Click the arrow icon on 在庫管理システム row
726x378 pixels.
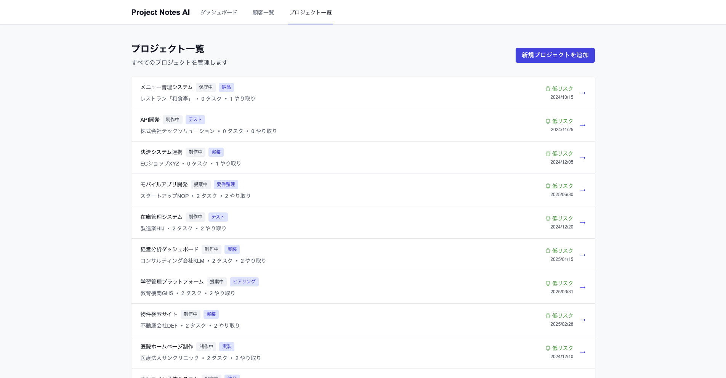click(x=583, y=222)
